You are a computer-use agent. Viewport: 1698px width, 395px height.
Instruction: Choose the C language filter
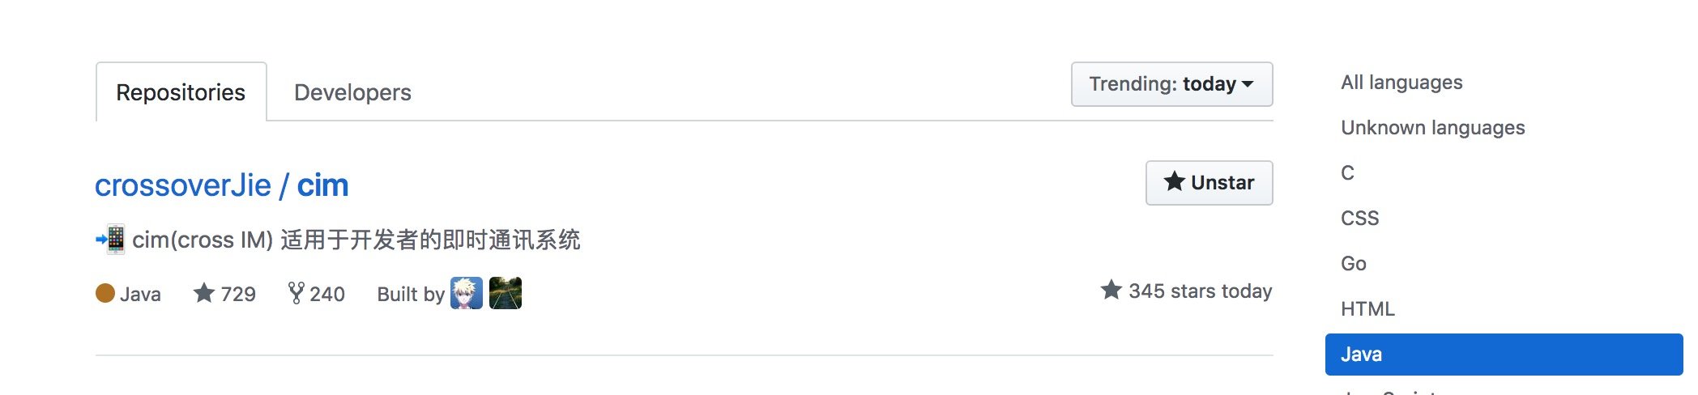[x=1347, y=173]
